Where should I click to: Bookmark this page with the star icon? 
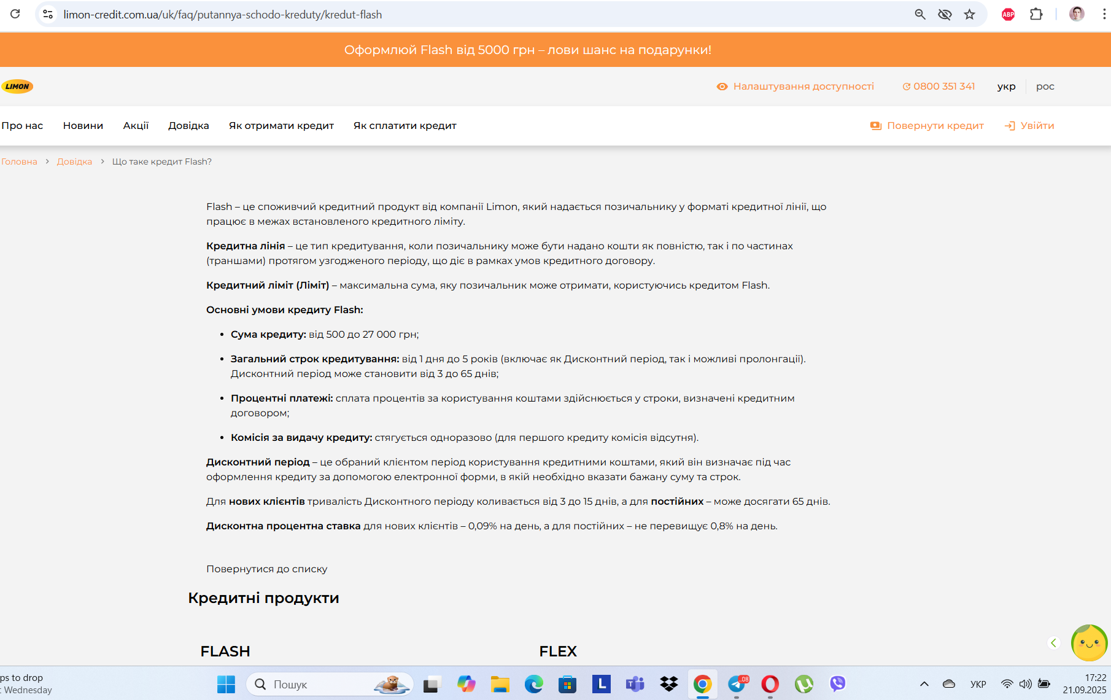click(x=969, y=14)
